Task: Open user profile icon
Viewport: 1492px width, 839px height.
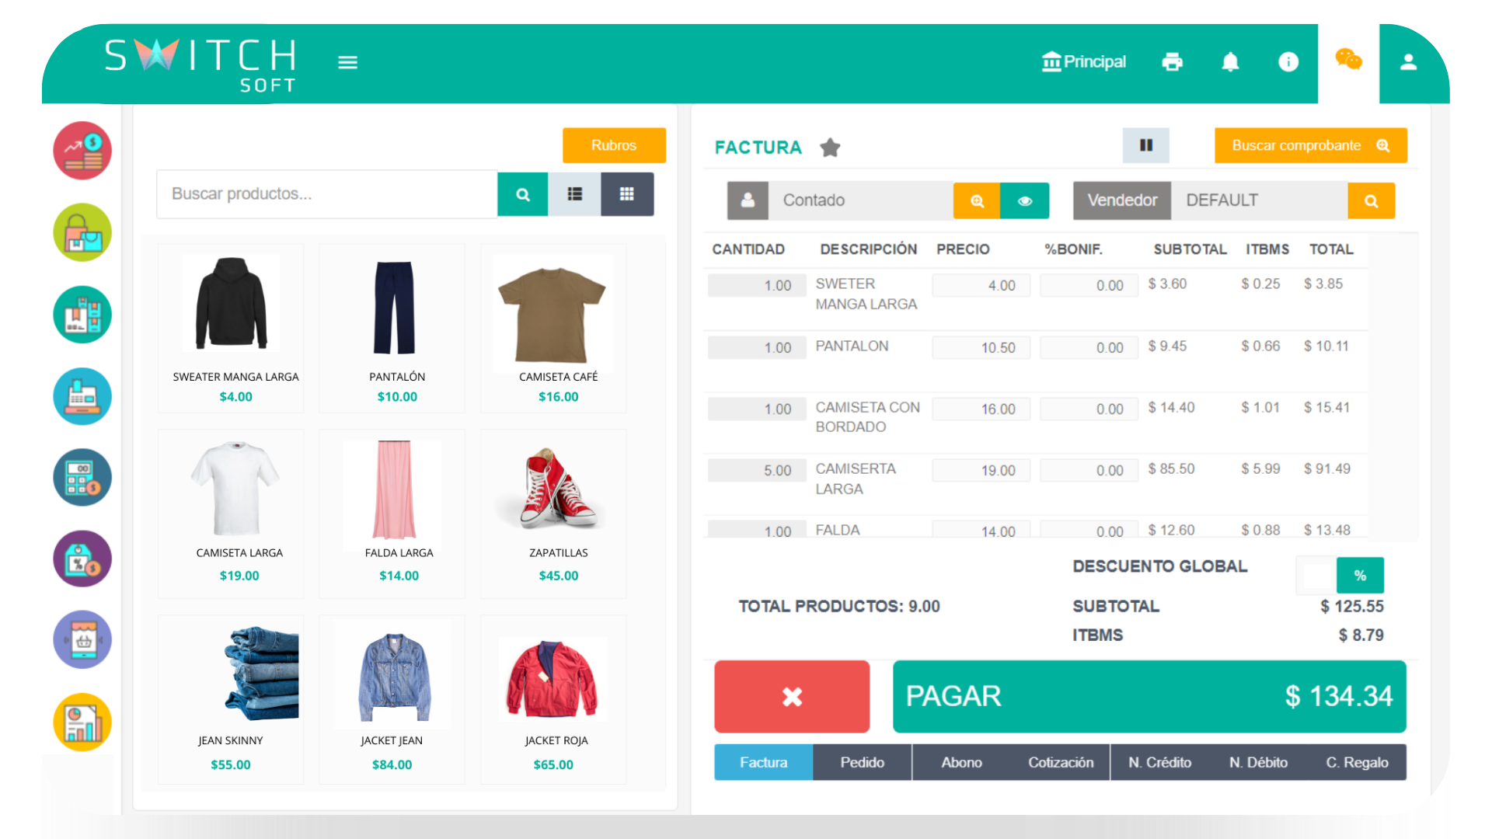Action: (1408, 62)
